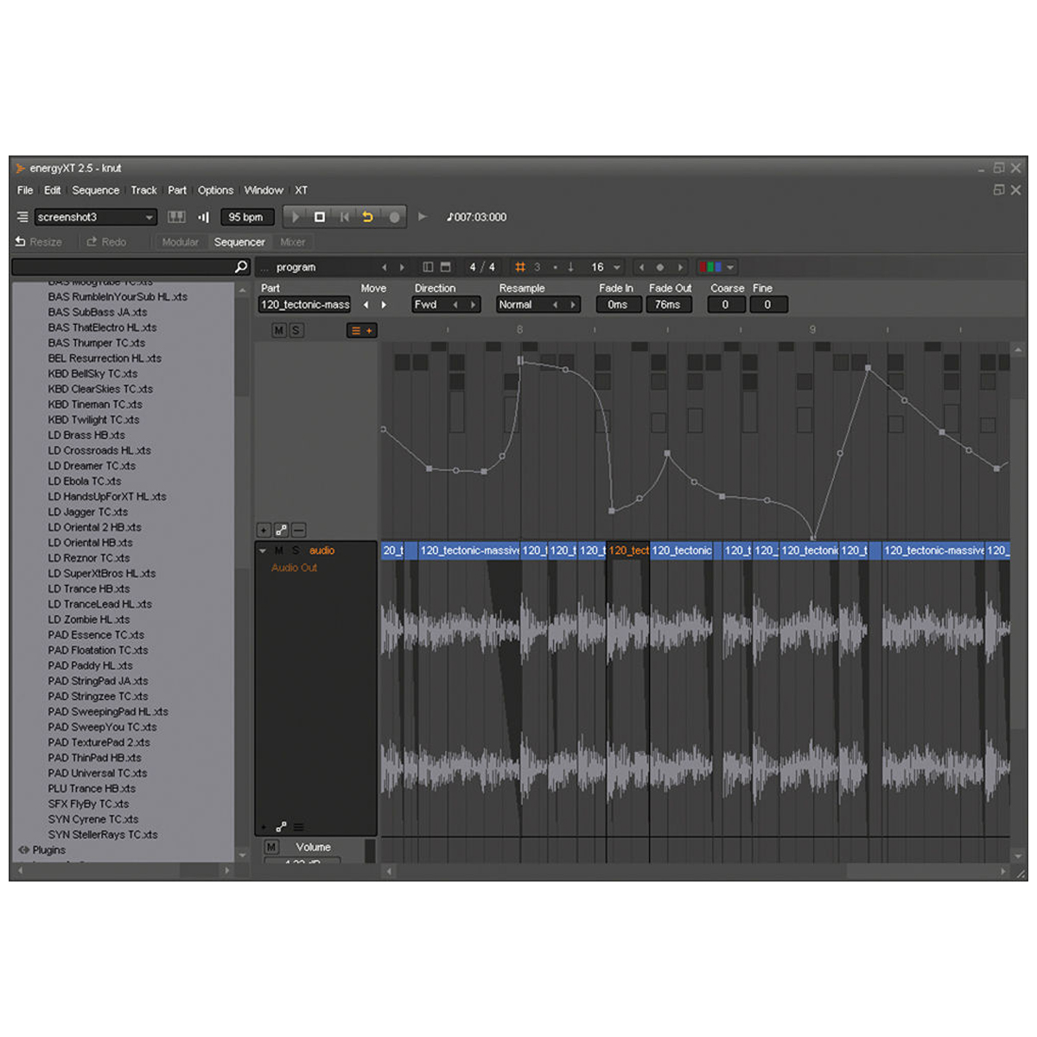
Task: Open the search field's magnifier icon
Action: point(239,267)
